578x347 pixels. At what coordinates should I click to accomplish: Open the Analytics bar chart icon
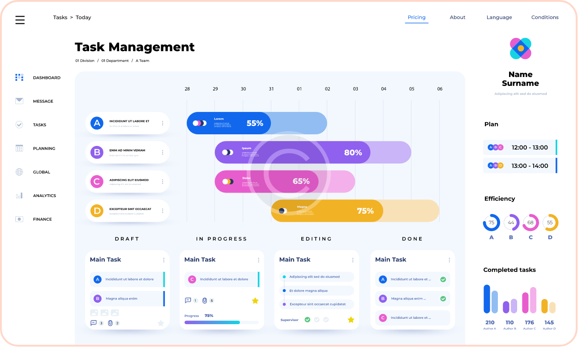pos(19,196)
